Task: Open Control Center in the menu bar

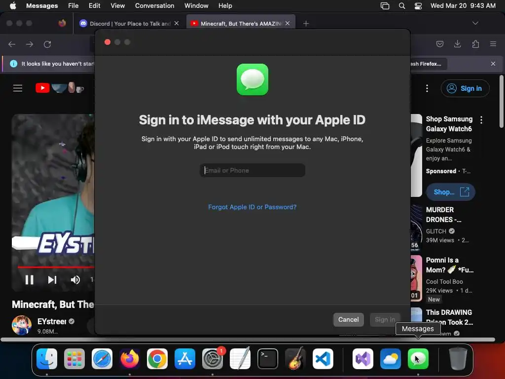Action: (418, 6)
